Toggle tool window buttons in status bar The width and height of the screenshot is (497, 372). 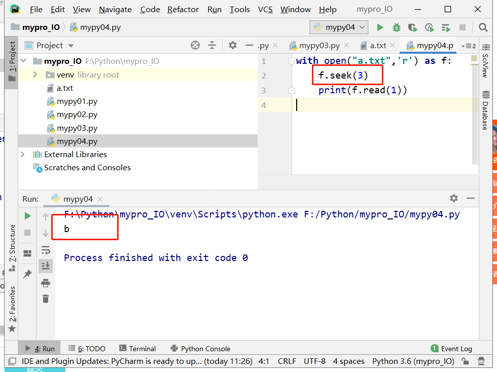12,361
